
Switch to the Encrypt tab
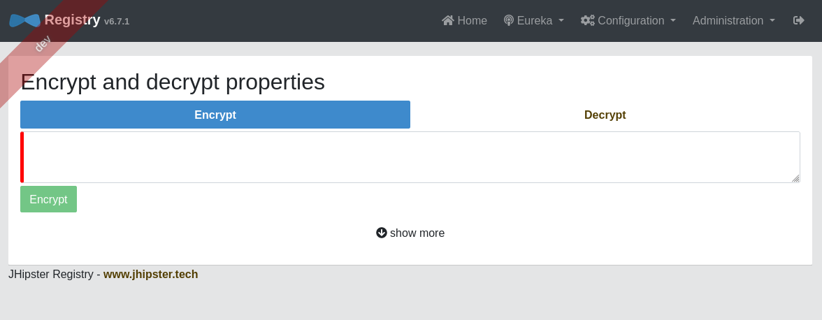[x=215, y=115]
